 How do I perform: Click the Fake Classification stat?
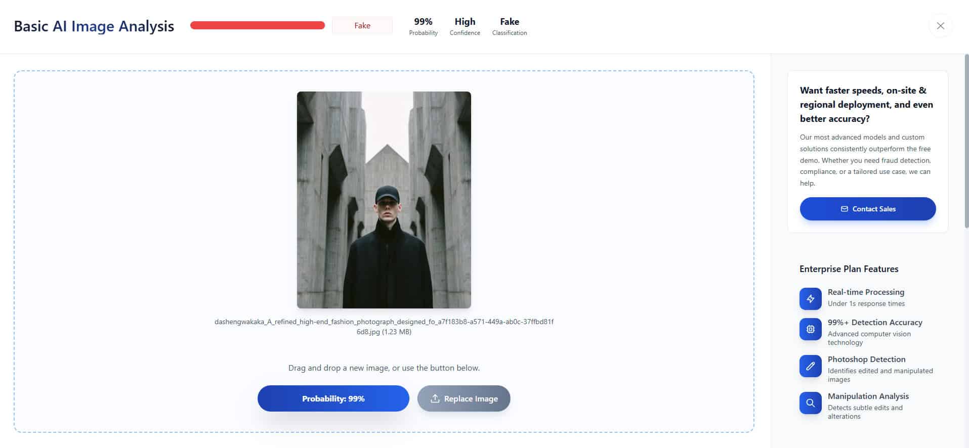tap(509, 26)
